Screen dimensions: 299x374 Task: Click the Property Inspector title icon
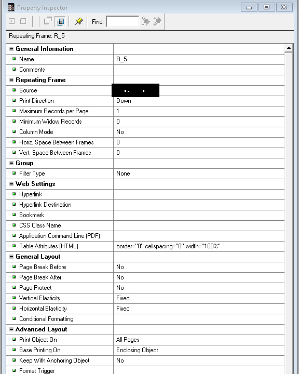[11, 7]
